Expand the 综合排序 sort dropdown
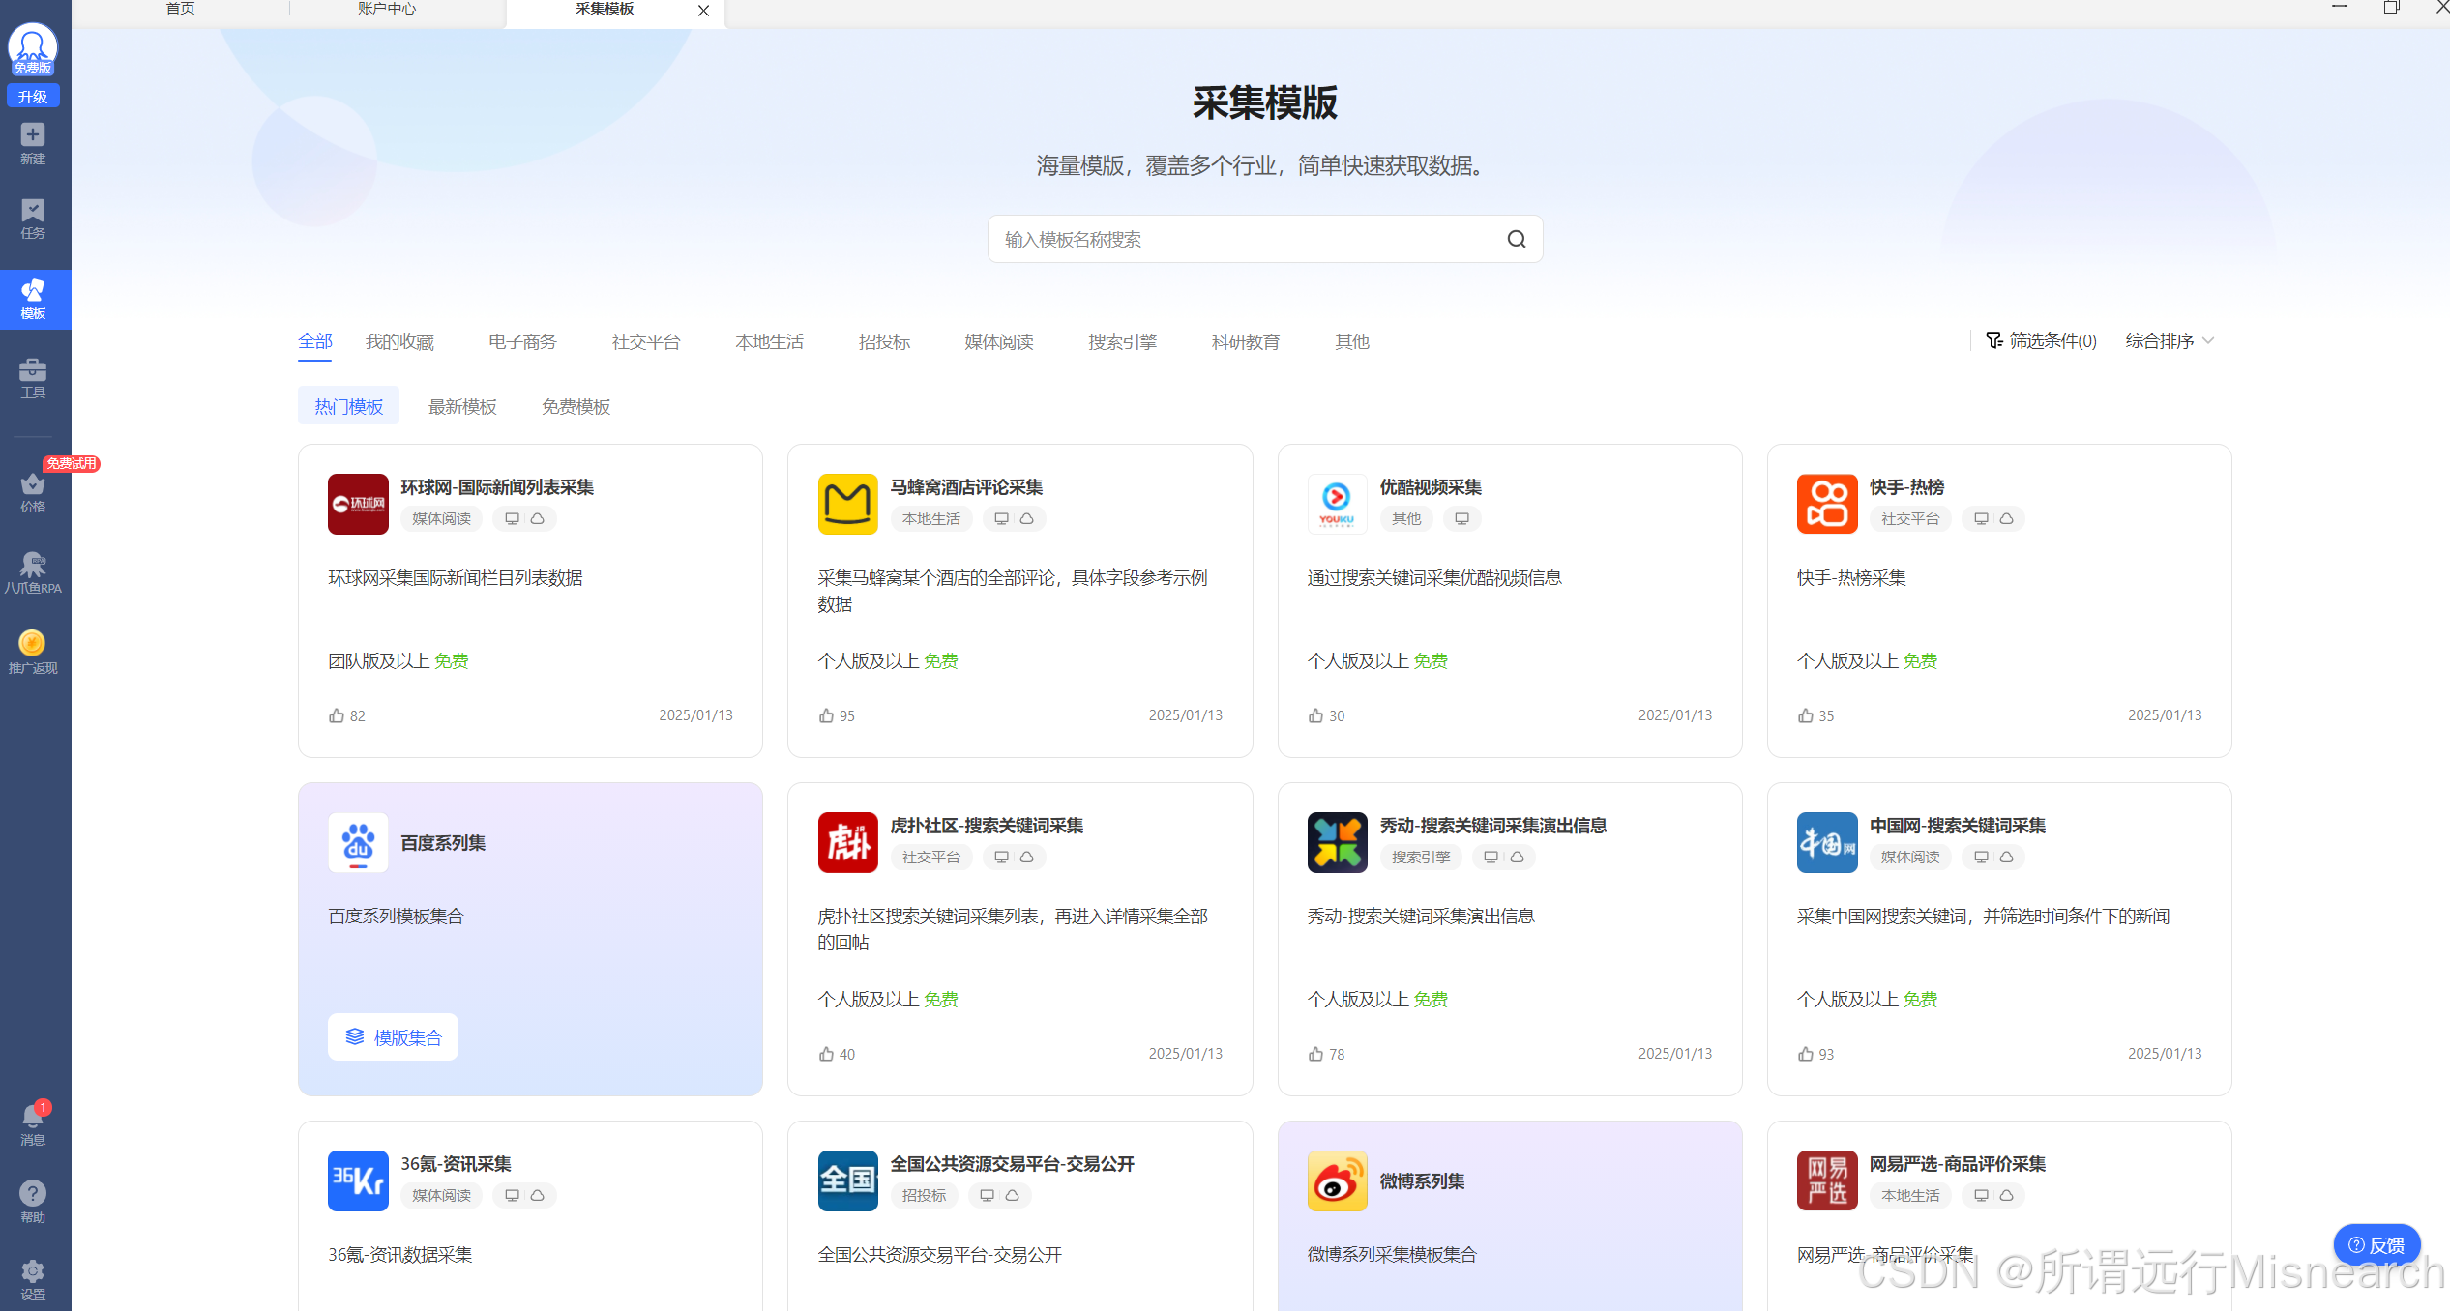Screen dimensions: 2450x1311 [x=2169, y=340]
